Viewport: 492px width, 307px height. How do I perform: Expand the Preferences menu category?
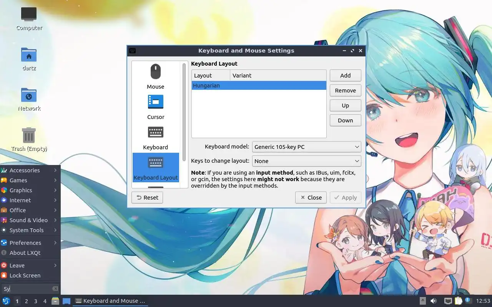click(x=30, y=243)
